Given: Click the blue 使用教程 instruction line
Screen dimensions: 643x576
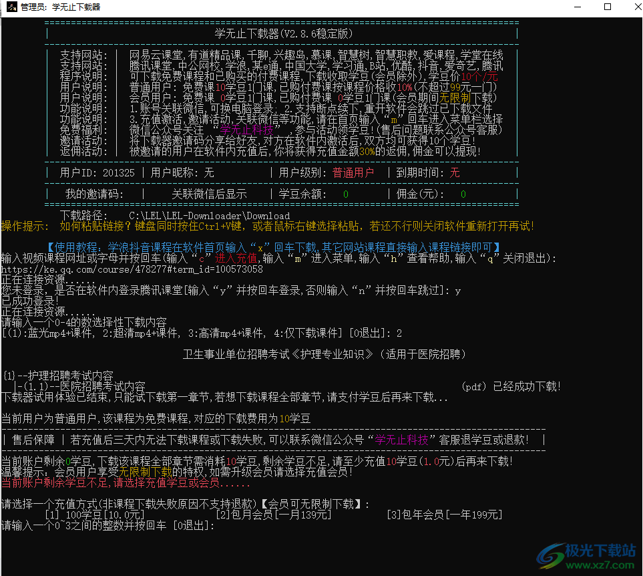Looking at the screenshot, I should coord(274,247).
